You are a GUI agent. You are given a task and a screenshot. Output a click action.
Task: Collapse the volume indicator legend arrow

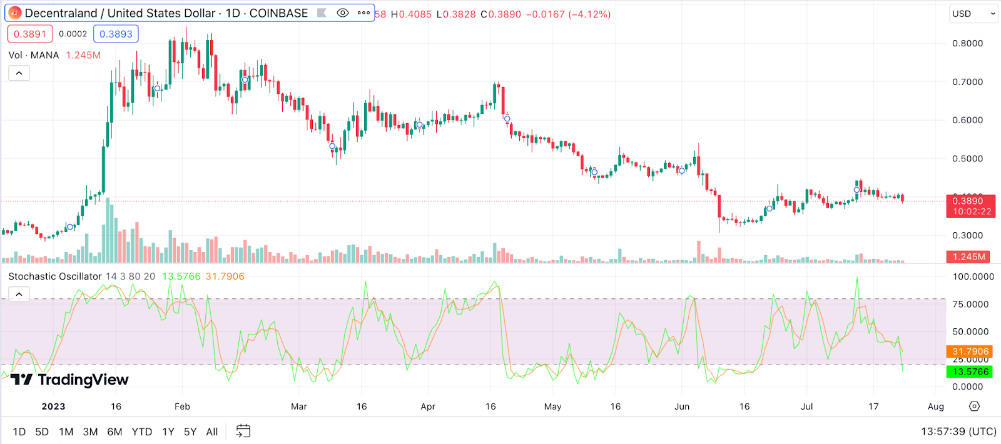(19, 73)
